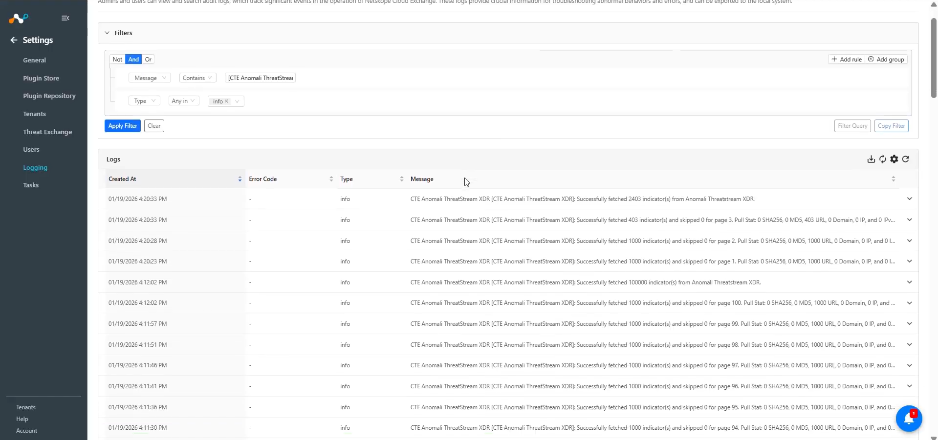Sort logs by the Created At column
This screenshot has width=938, height=440.
(240, 179)
